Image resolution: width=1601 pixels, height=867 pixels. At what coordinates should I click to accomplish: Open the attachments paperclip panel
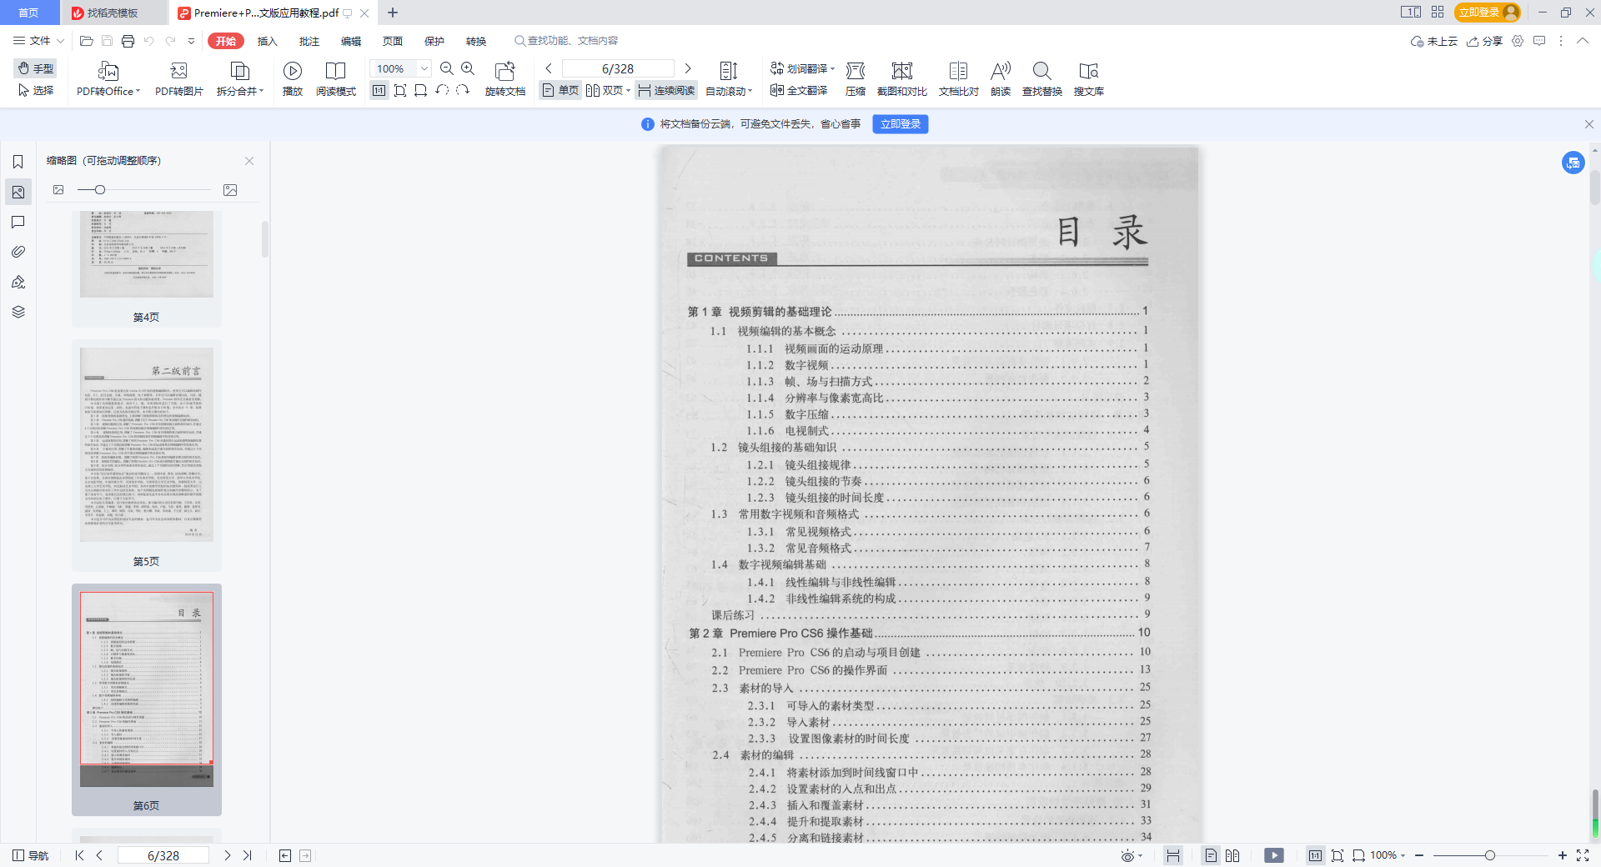[x=18, y=252]
